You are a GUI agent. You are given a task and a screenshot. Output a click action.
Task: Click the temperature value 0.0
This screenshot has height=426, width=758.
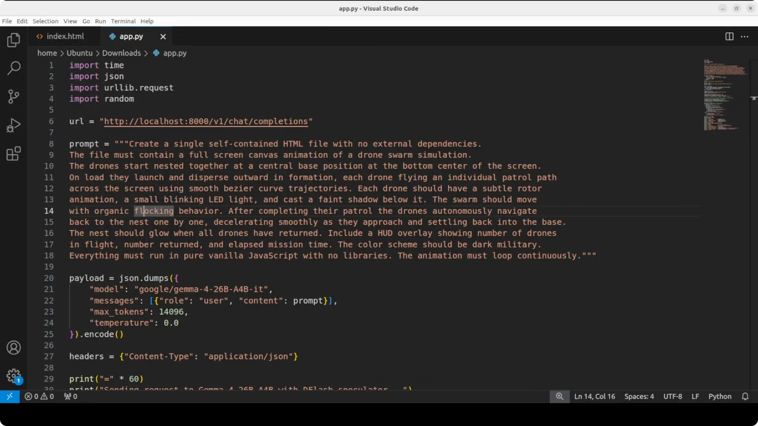[171, 323]
